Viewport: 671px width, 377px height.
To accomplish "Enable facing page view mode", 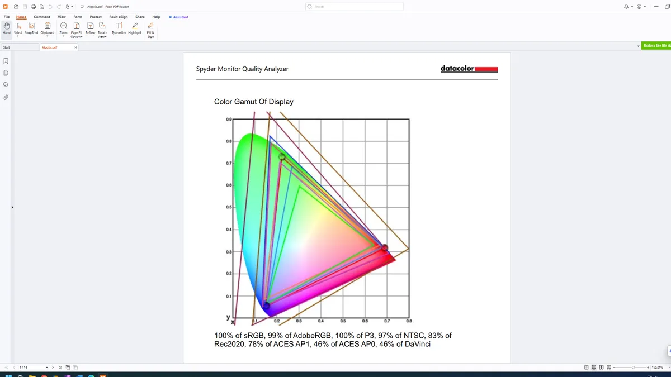I will (600, 367).
